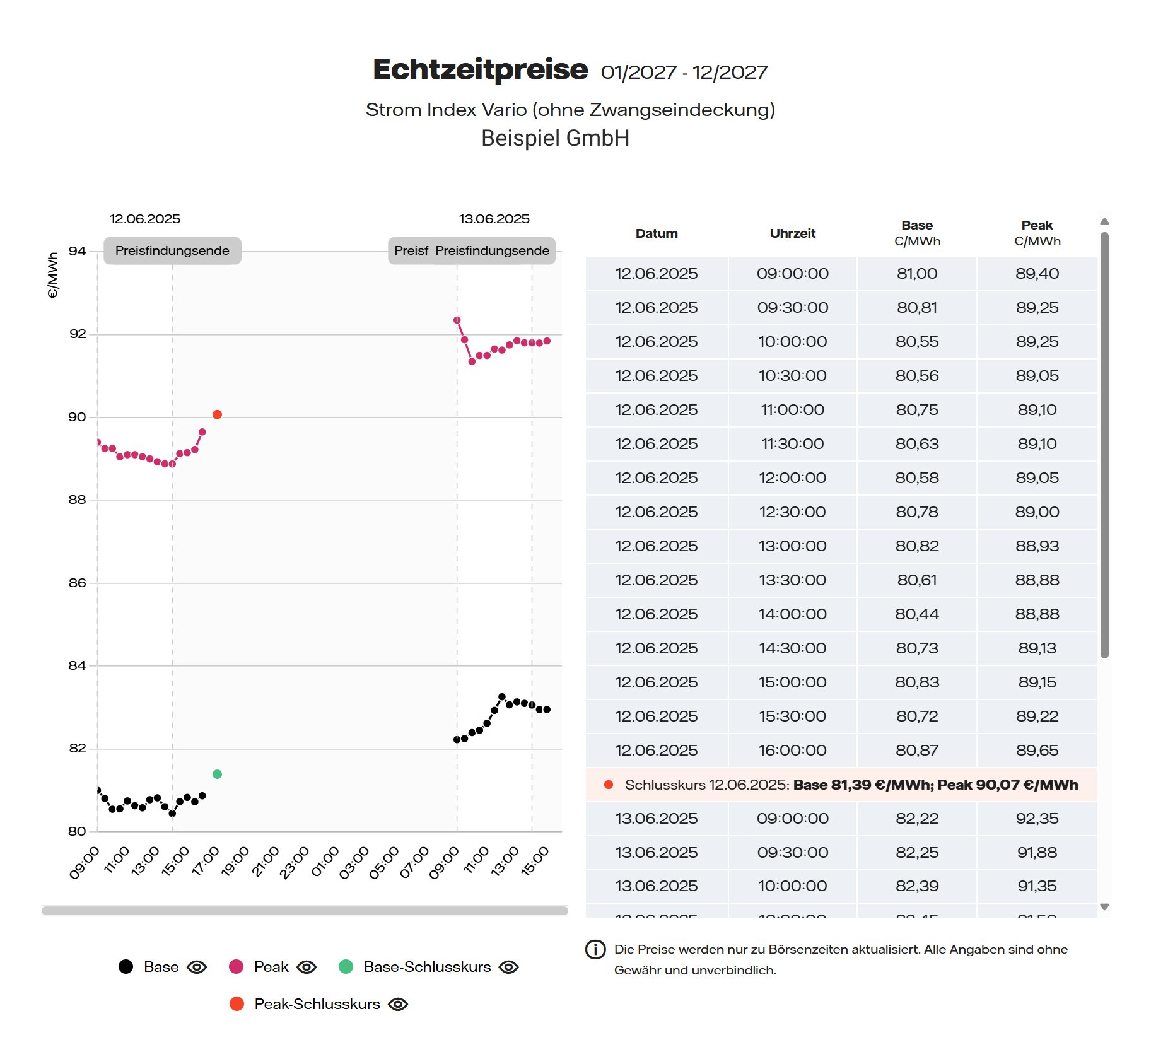Toggle Base-Schlusskurs visibility eye icon

tap(508, 967)
